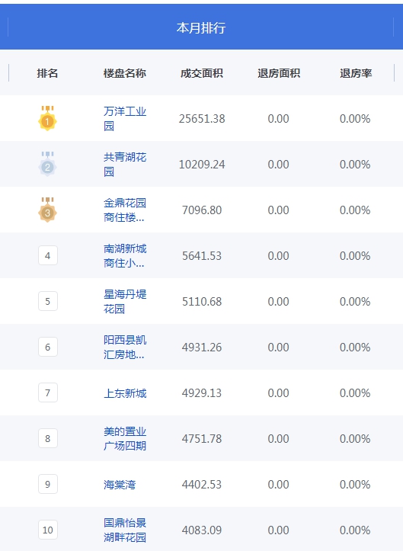The width and height of the screenshot is (403, 551).
Task: Open the 共青湖花园 property link
Action: tap(125, 164)
